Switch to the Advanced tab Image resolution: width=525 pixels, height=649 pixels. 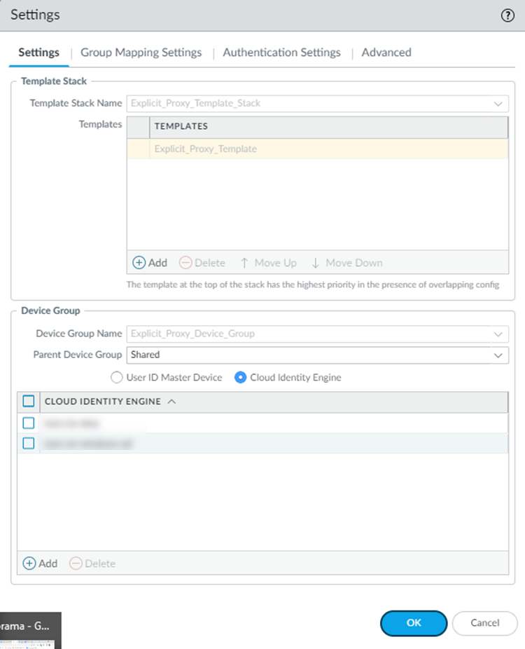[386, 53]
